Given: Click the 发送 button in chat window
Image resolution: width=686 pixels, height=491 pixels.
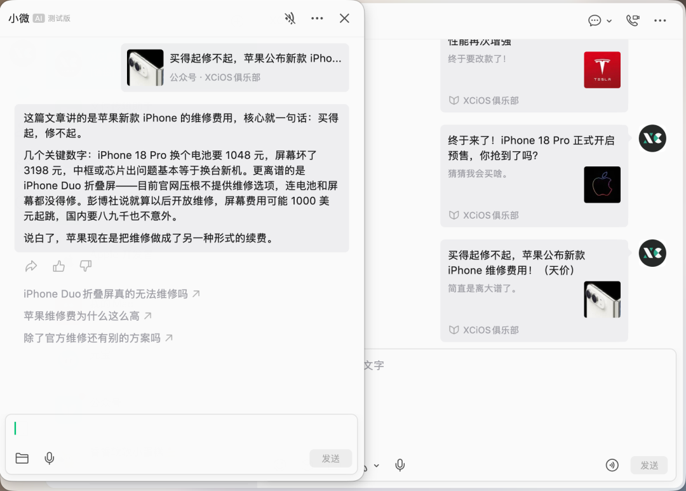Looking at the screenshot, I should [649, 465].
